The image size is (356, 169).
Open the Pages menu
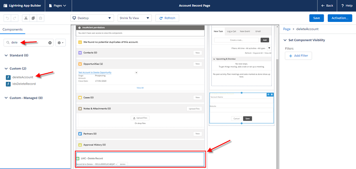[57, 6]
